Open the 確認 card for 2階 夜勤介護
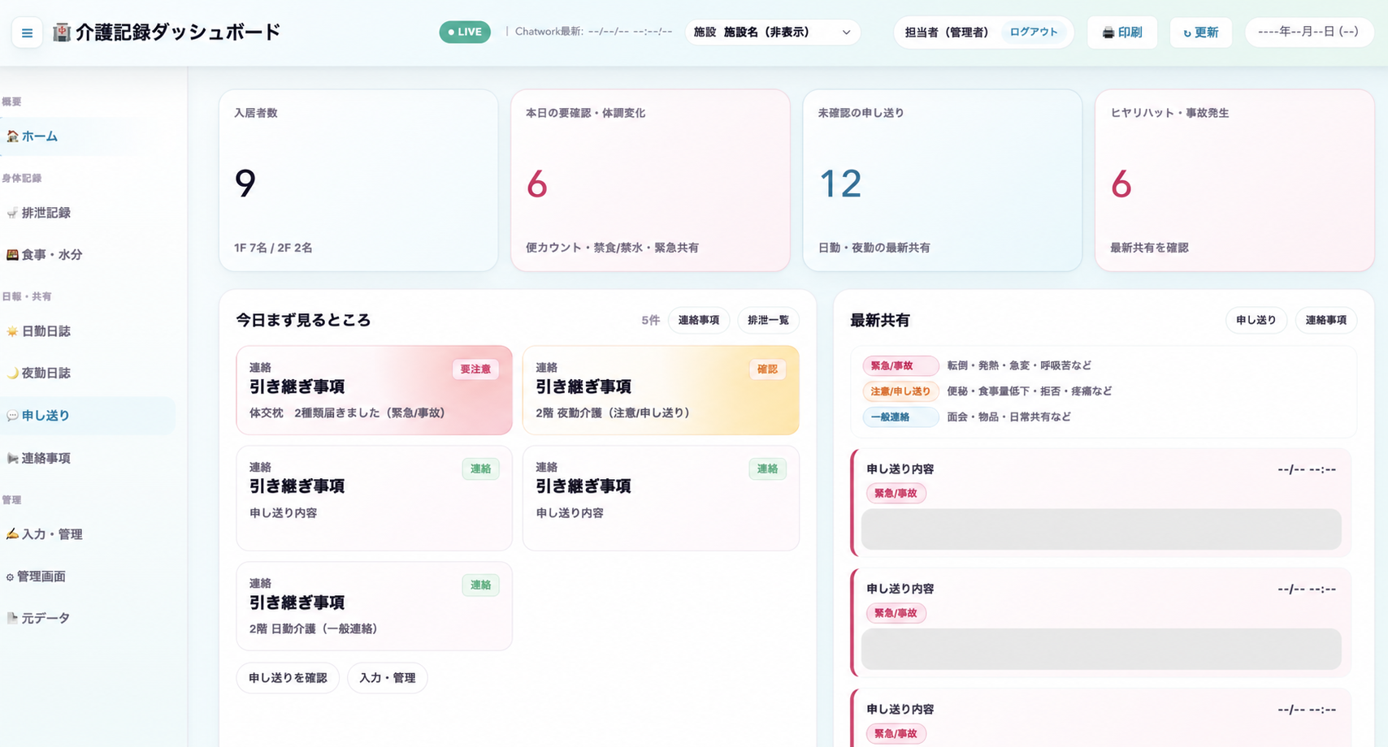Image resolution: width=1388 pixels, height=747 pixels. click(x=661, y=391)
